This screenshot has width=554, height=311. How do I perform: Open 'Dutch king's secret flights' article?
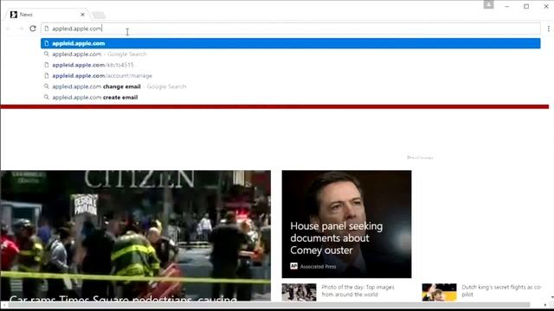[x=501, y=291]
